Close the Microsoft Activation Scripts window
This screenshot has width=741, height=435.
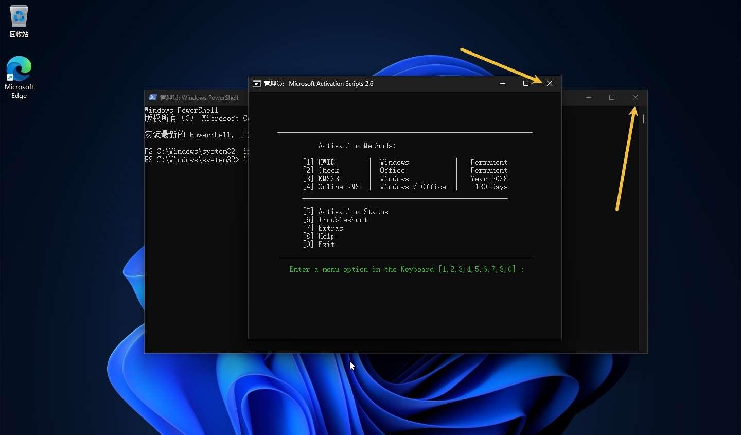pos(550,83)
